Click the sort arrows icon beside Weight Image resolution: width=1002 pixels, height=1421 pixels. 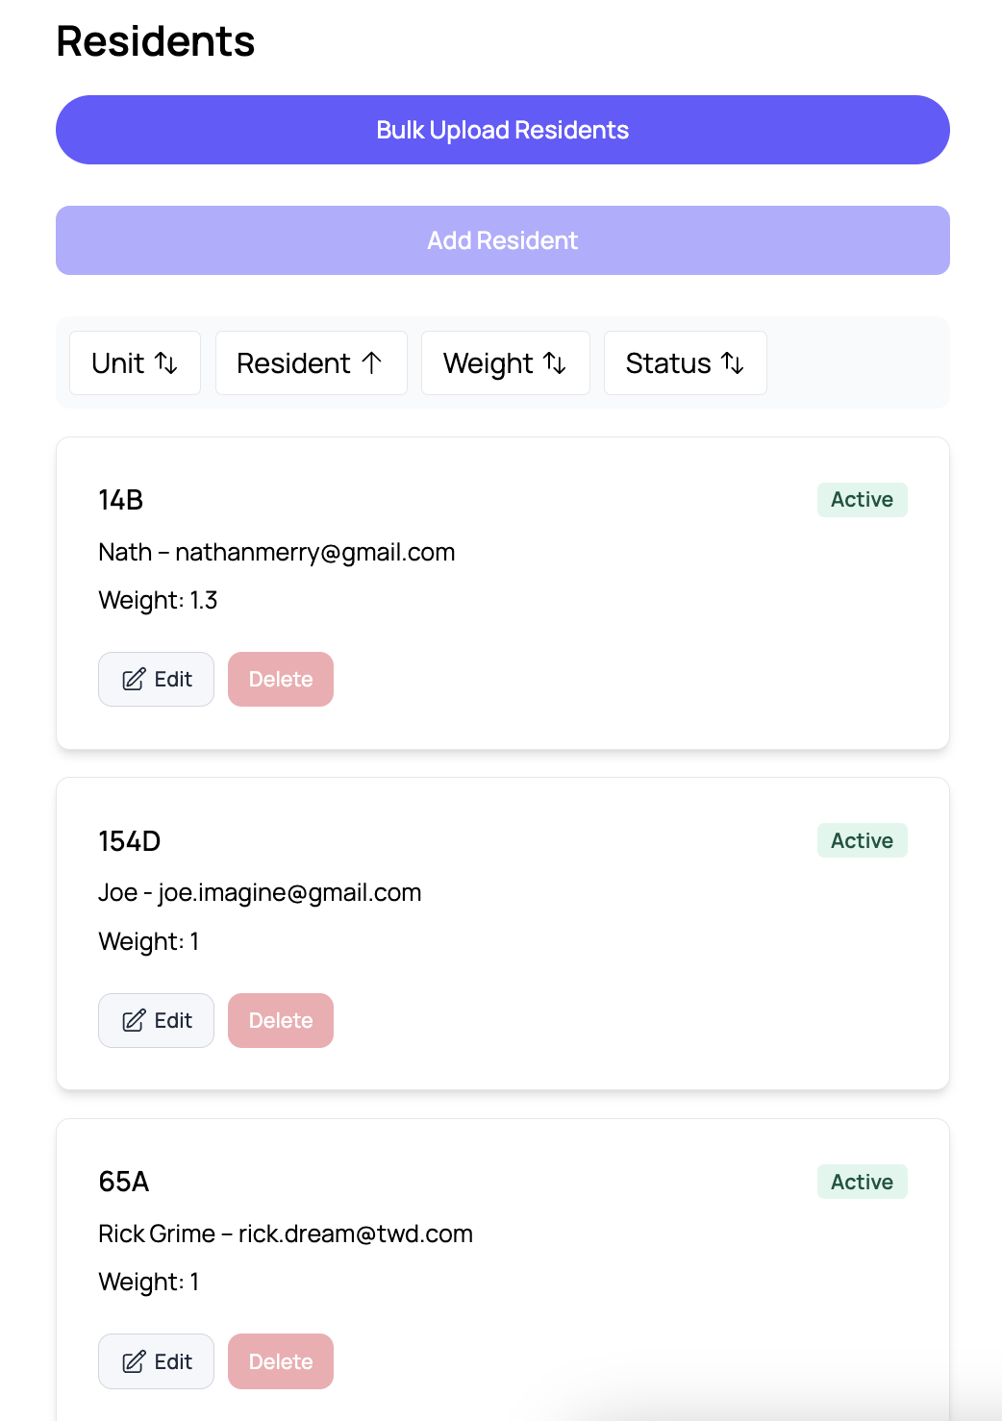[x=555, y=363]
